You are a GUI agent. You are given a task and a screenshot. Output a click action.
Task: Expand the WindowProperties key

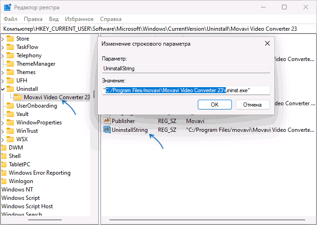3,123
